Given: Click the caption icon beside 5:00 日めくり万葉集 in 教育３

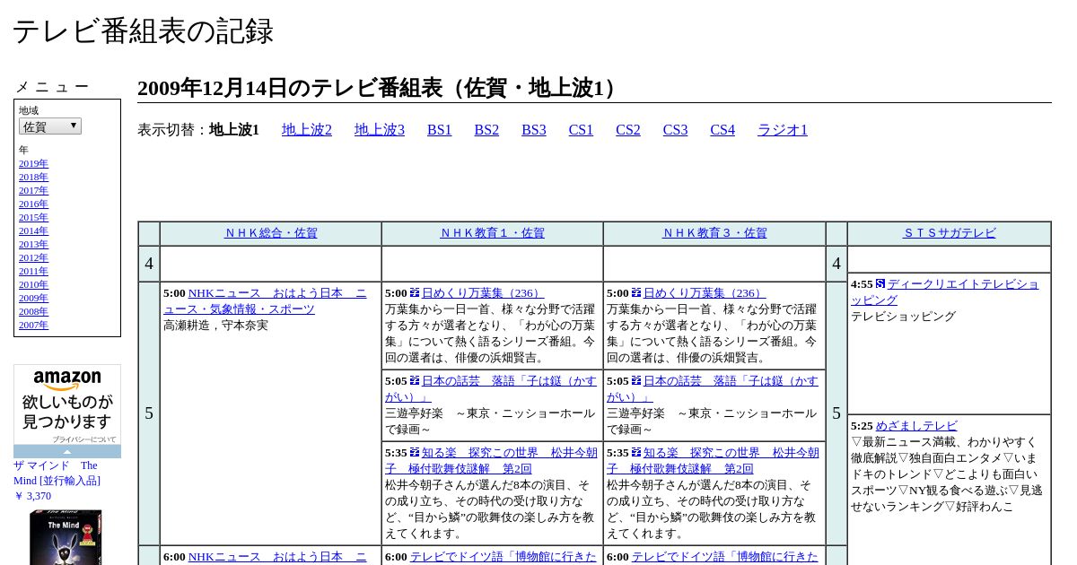Looking at the screenshot, I should [x=636, y=293].
